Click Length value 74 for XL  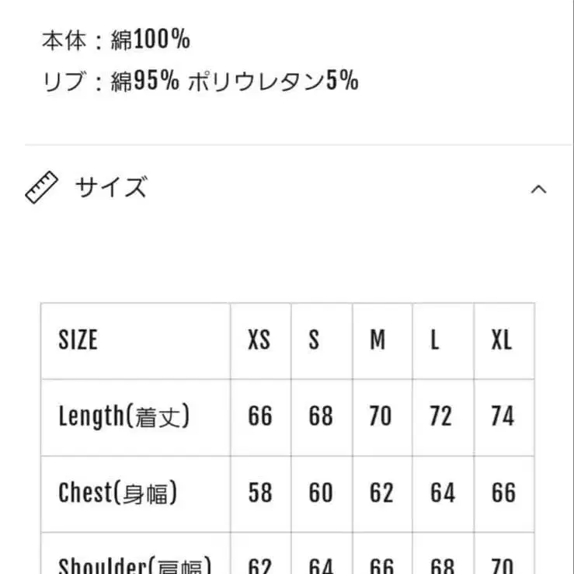click(503, 416)
